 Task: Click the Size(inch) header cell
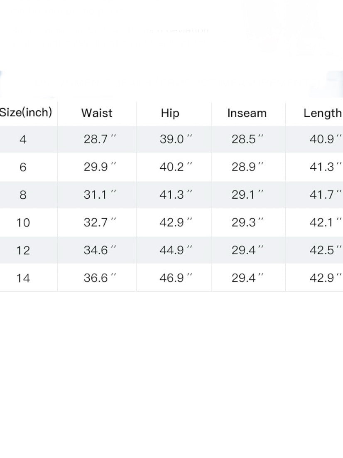(x=26, y=112)
